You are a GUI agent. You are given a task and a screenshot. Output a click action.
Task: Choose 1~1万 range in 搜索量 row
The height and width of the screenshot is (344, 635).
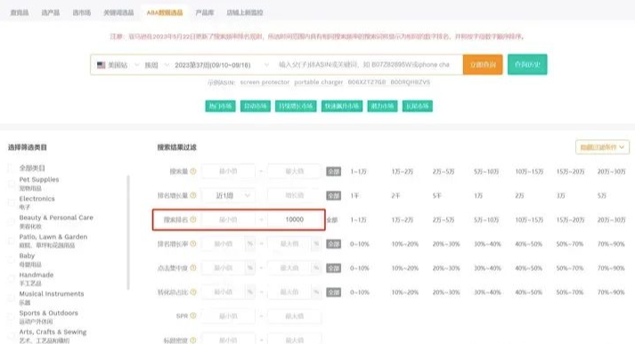click(358, 172)
